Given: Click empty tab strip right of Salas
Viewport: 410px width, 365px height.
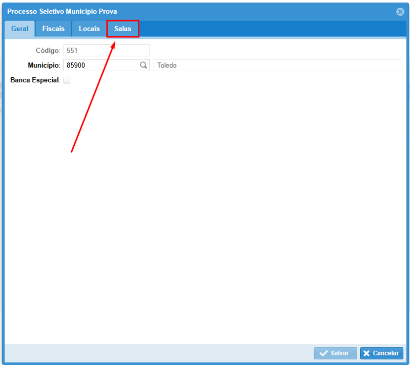Looking at the screenshot, I should 272,29.
